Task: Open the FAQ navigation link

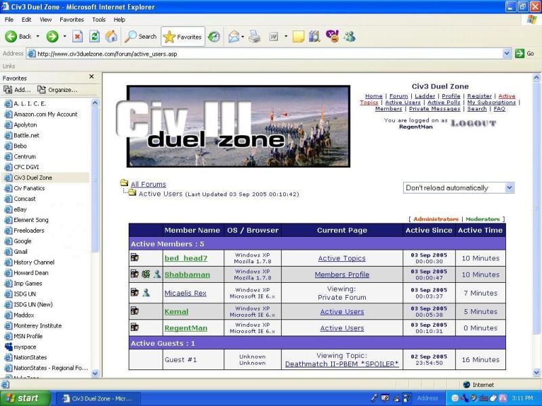Action: (x=499, y=109)
